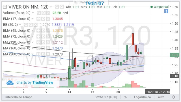Click the blue scroll-to-latest arrow icon
181x102 pixels.
pos(166,11)
